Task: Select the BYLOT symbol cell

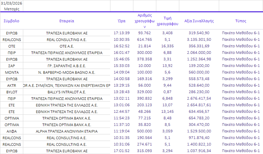Action: tap(11, 92)
